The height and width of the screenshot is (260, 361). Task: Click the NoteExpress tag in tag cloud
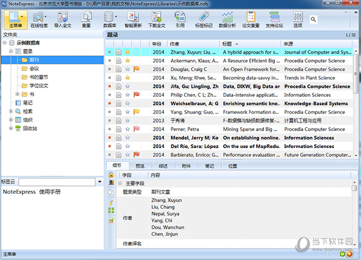(19, 192)
